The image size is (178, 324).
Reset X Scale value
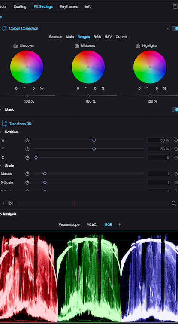[176, 182]
